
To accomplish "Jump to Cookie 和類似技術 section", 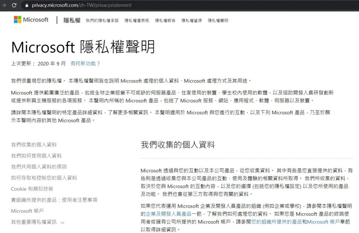I will point(32,189).
